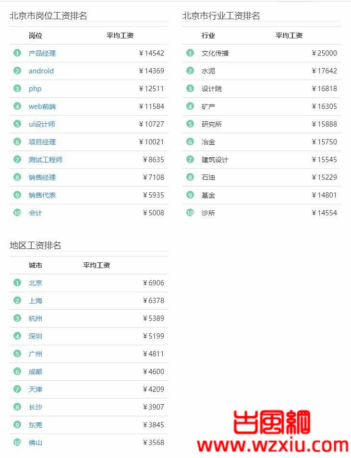Open the 产品经理 position link
The image size is (351, 458).
(x=42, y=53)
